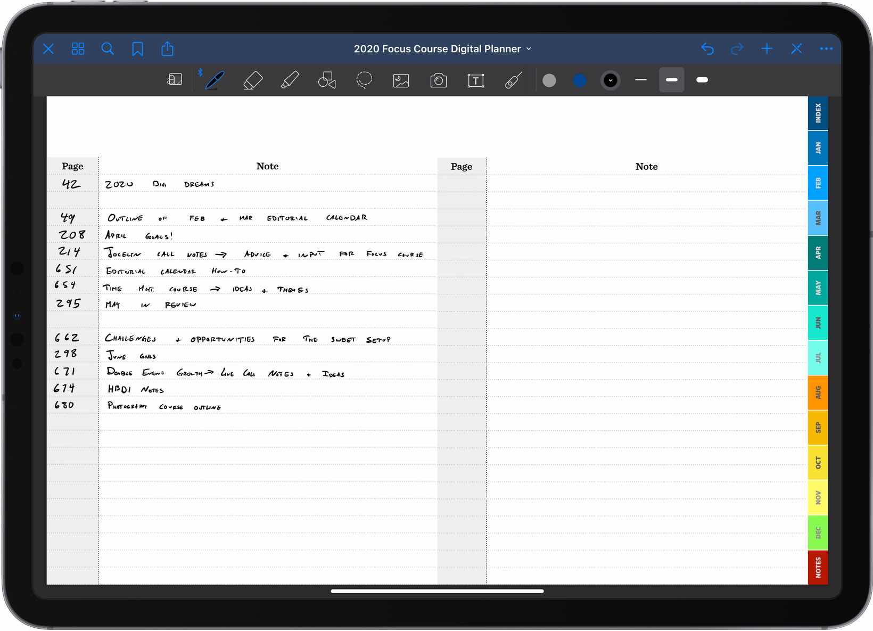This screenshot has height=631, width=873.
Task: Toggle the read-only page mode icon
Action: tap(175, 80)
